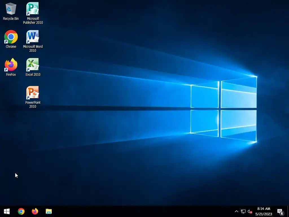Launch Chrome from the taskbar
The height and width of the screenshot is (217, 289).
pyautogui.click(x=21, y=211)
